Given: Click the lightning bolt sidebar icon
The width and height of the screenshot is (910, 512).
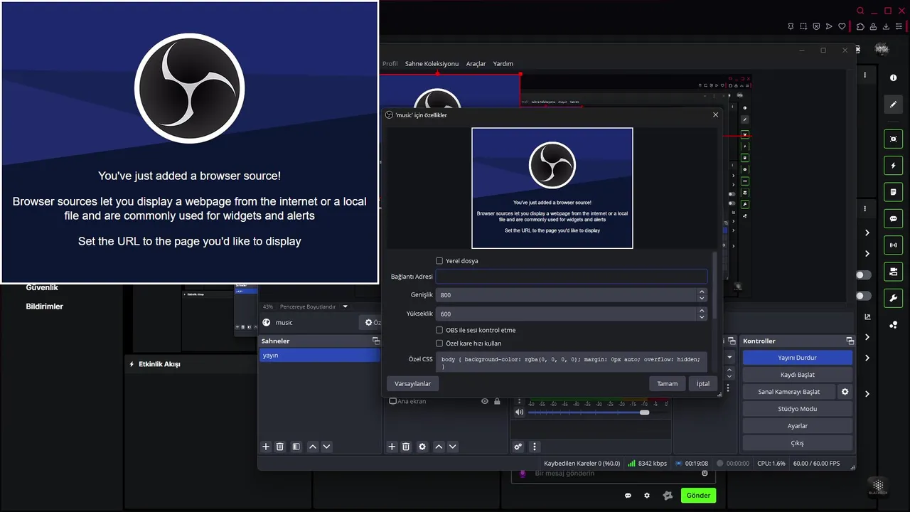Looking at the screenshot, I should [x=894, y=166].
